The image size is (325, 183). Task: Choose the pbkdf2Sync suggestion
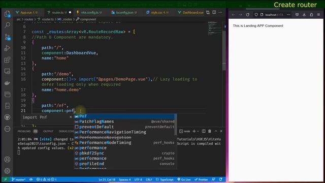tap(125, 154)
